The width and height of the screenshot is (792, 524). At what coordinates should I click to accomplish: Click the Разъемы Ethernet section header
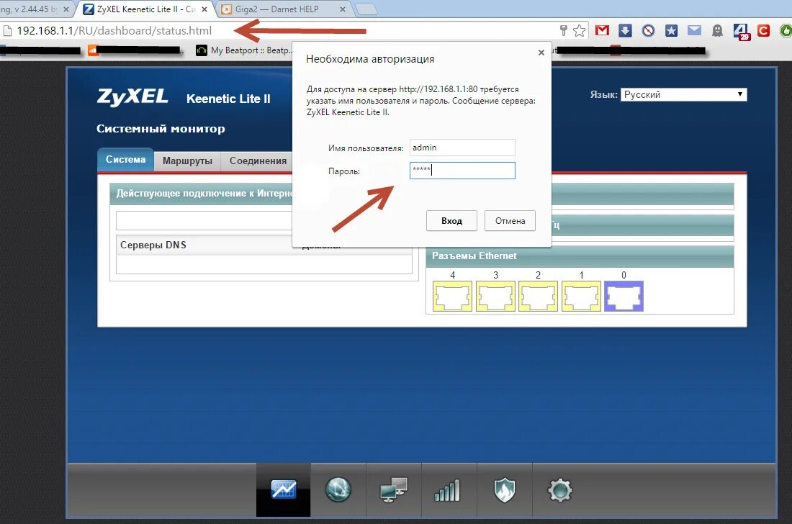pos(580,256)
